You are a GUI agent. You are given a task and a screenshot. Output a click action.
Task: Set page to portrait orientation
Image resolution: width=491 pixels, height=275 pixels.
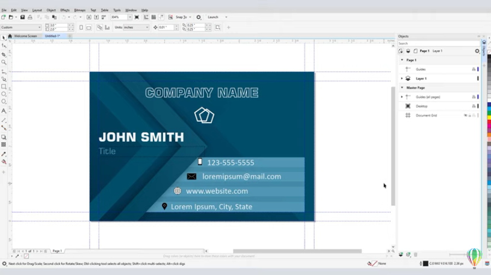81,27
